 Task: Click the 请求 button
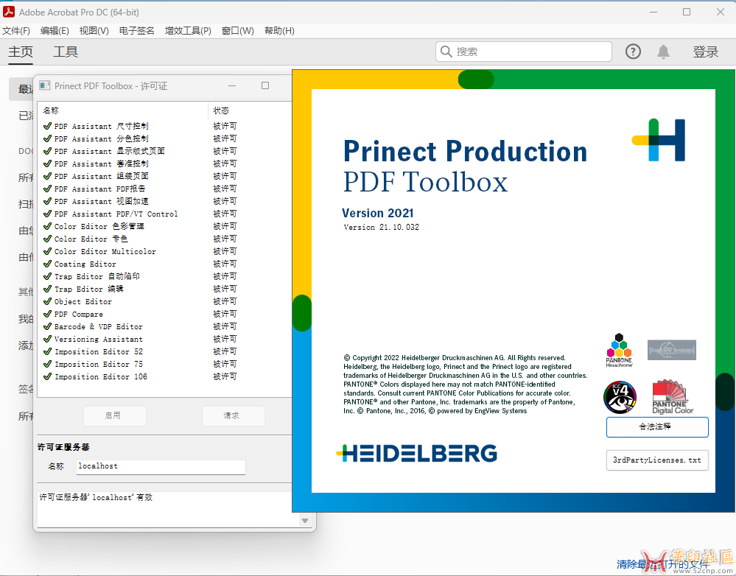pos(234,416)
